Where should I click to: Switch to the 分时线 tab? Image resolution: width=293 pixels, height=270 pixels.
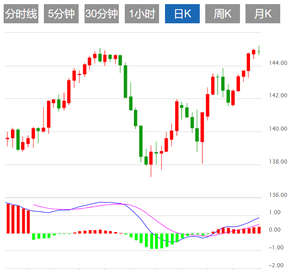21,14
